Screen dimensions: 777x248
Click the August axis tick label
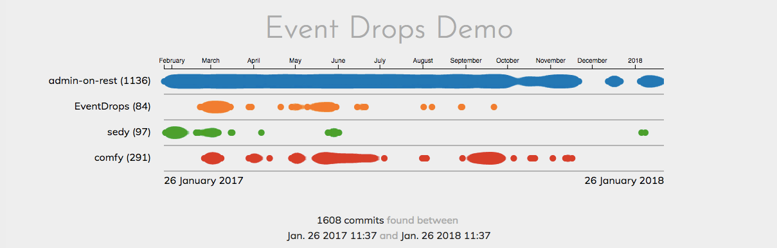[423, 61]
